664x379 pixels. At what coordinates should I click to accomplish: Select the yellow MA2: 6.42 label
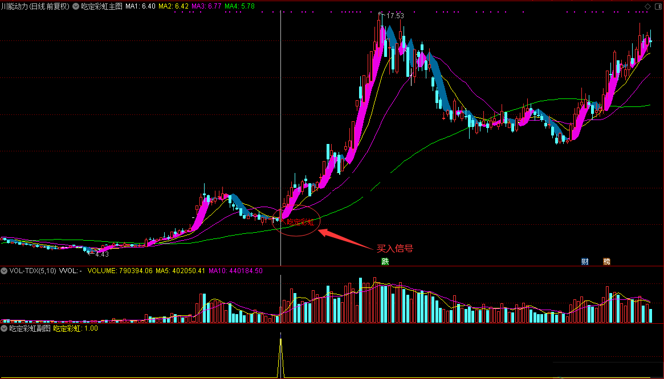(173, 6)
